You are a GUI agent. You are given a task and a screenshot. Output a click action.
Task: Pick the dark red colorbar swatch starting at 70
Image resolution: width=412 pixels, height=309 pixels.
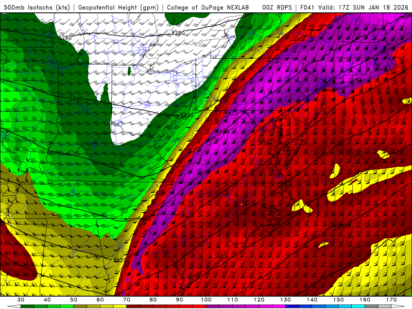click(133, 306)
